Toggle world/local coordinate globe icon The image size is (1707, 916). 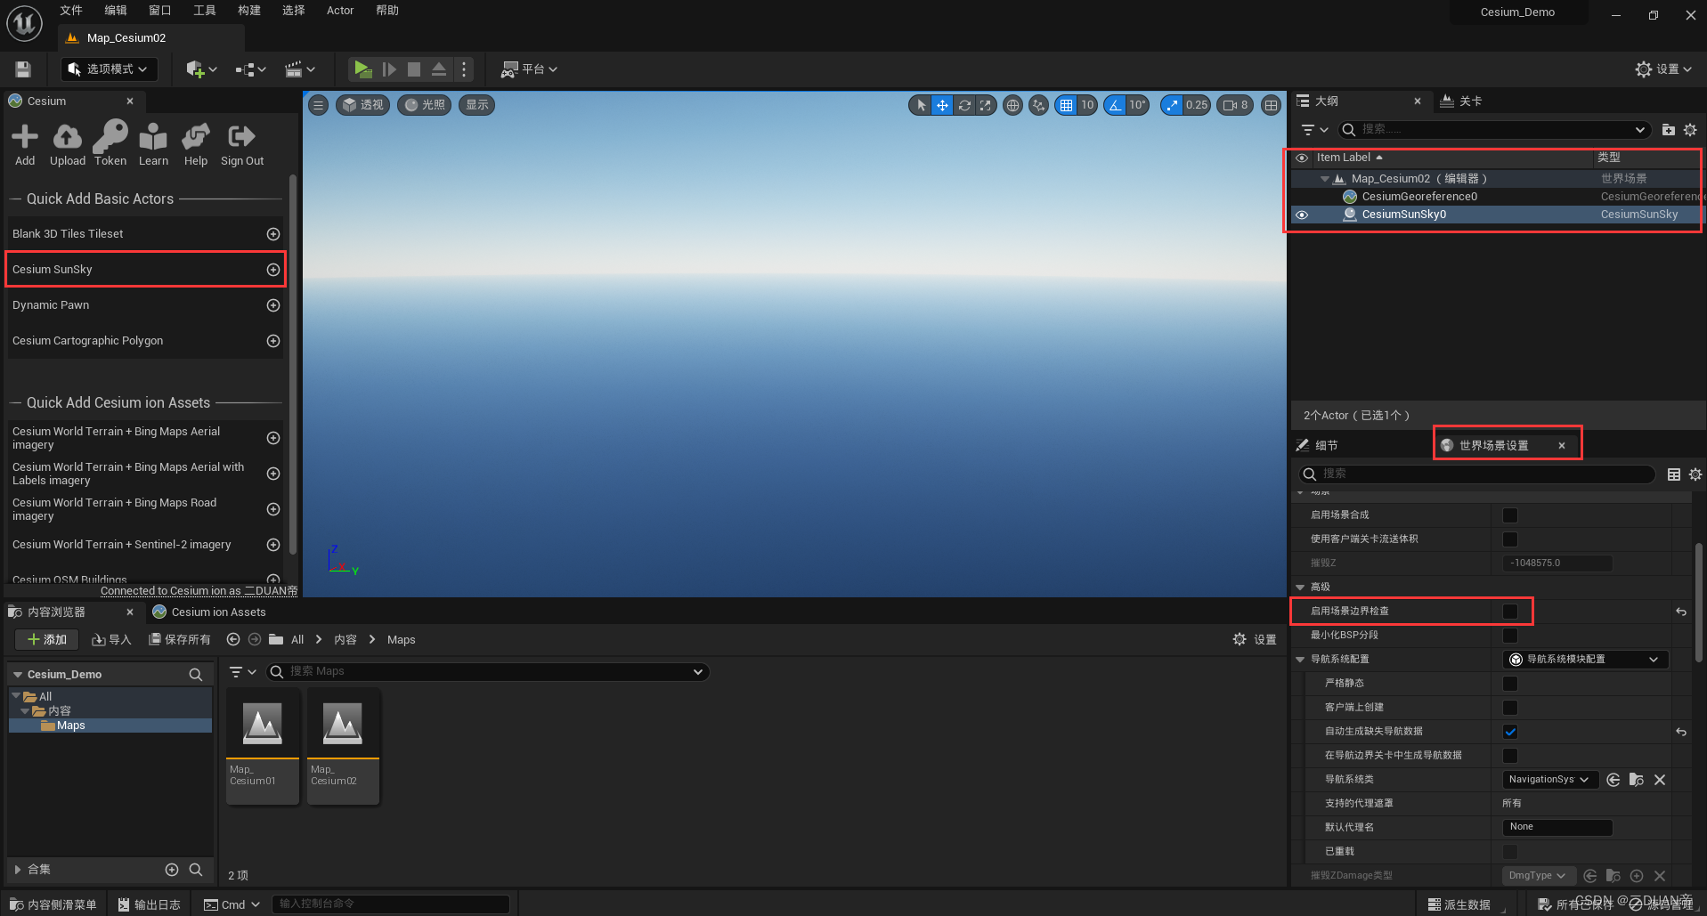[x=1012, y=105]
